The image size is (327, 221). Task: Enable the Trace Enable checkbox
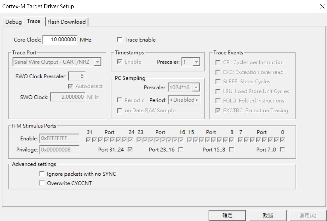click(120, 40)
